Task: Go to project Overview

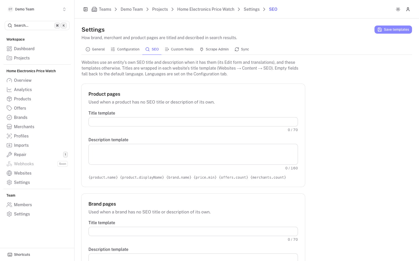Action: (37, 80)
